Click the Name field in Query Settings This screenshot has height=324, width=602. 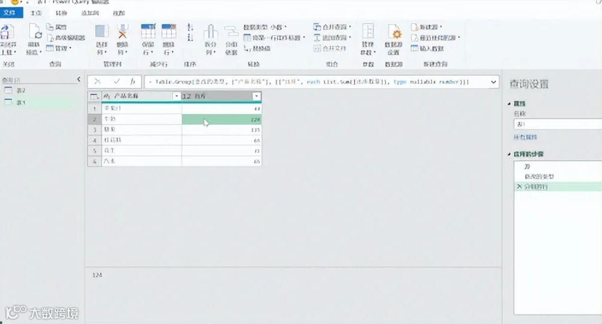557,124
